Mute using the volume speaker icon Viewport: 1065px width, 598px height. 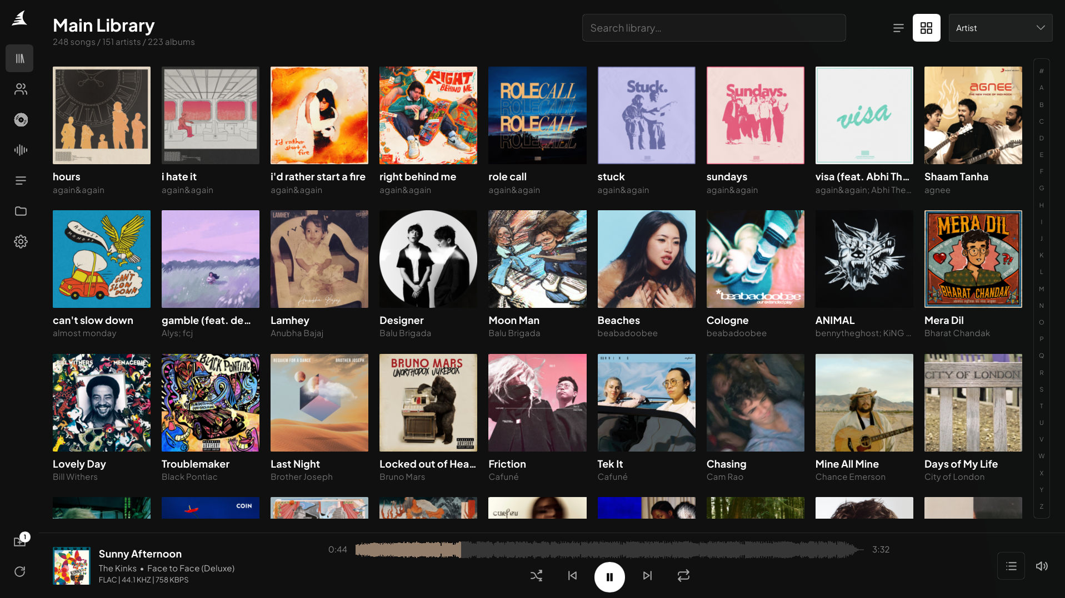click(1042, 566)
